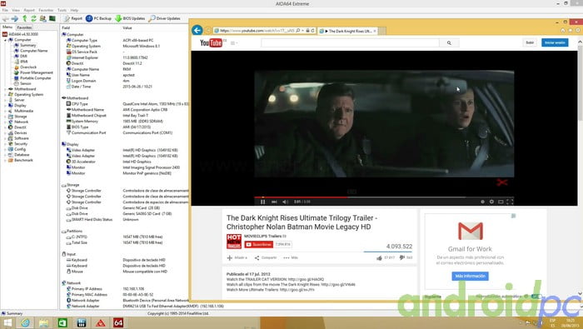
Task: Open the View menu in AIDA64
Action: click(16, 10)
